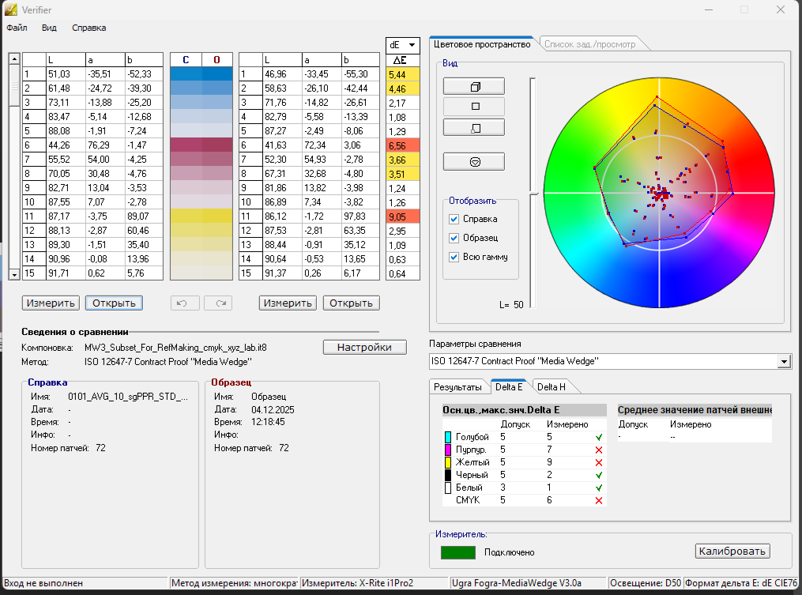Click the circled triangle view button
The image size is (802, 595).
point(474,161)
